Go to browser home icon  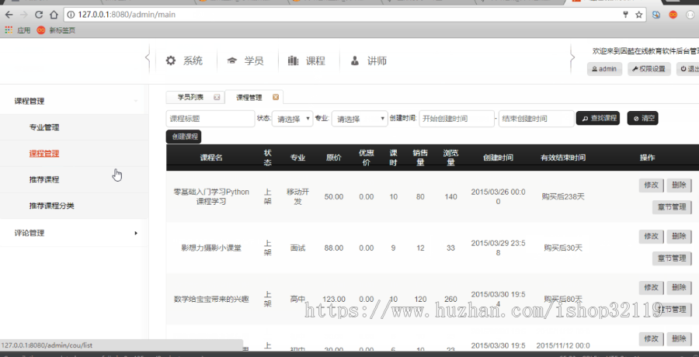[54, 15]
